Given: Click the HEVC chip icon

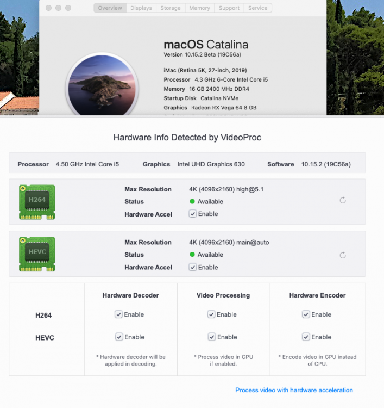Looking at the screenshot, I should click(x=37, y=254).
